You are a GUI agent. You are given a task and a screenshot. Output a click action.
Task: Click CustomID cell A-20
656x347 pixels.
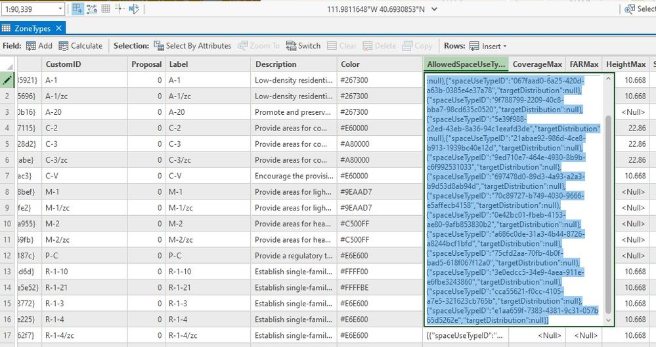click(x=84, y=112)
